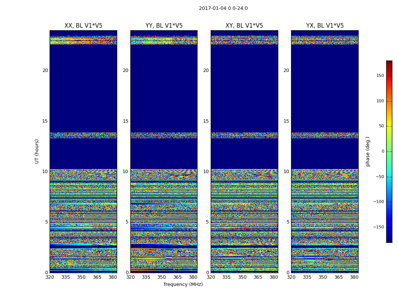Click the y-tick 5 of XX panel
The height and width of the screenshot is (303, 398).
pos(47,222)
